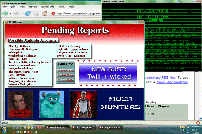The height and width of the screenshot is (134, 202).
Task: Select the 'wcaclimbing + Coleman' entry
Action: (22, 56)
